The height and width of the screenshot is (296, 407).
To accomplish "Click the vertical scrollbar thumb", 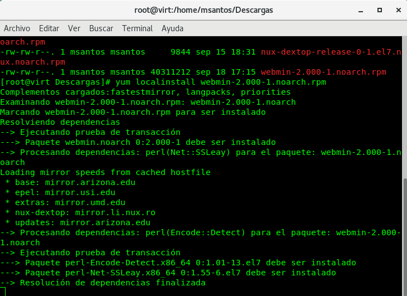I will click(x=405, y=236).
